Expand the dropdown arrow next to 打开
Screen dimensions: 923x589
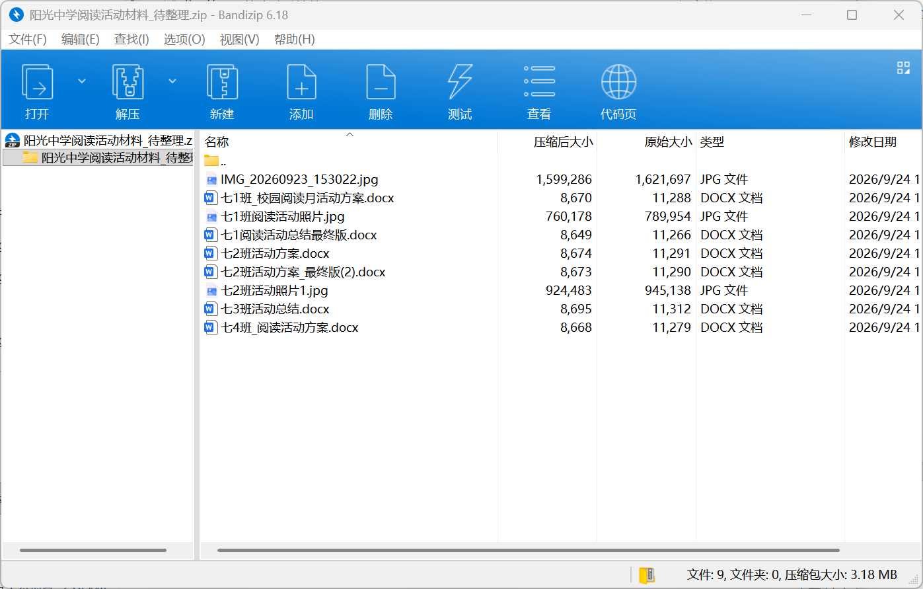point(82,81)
